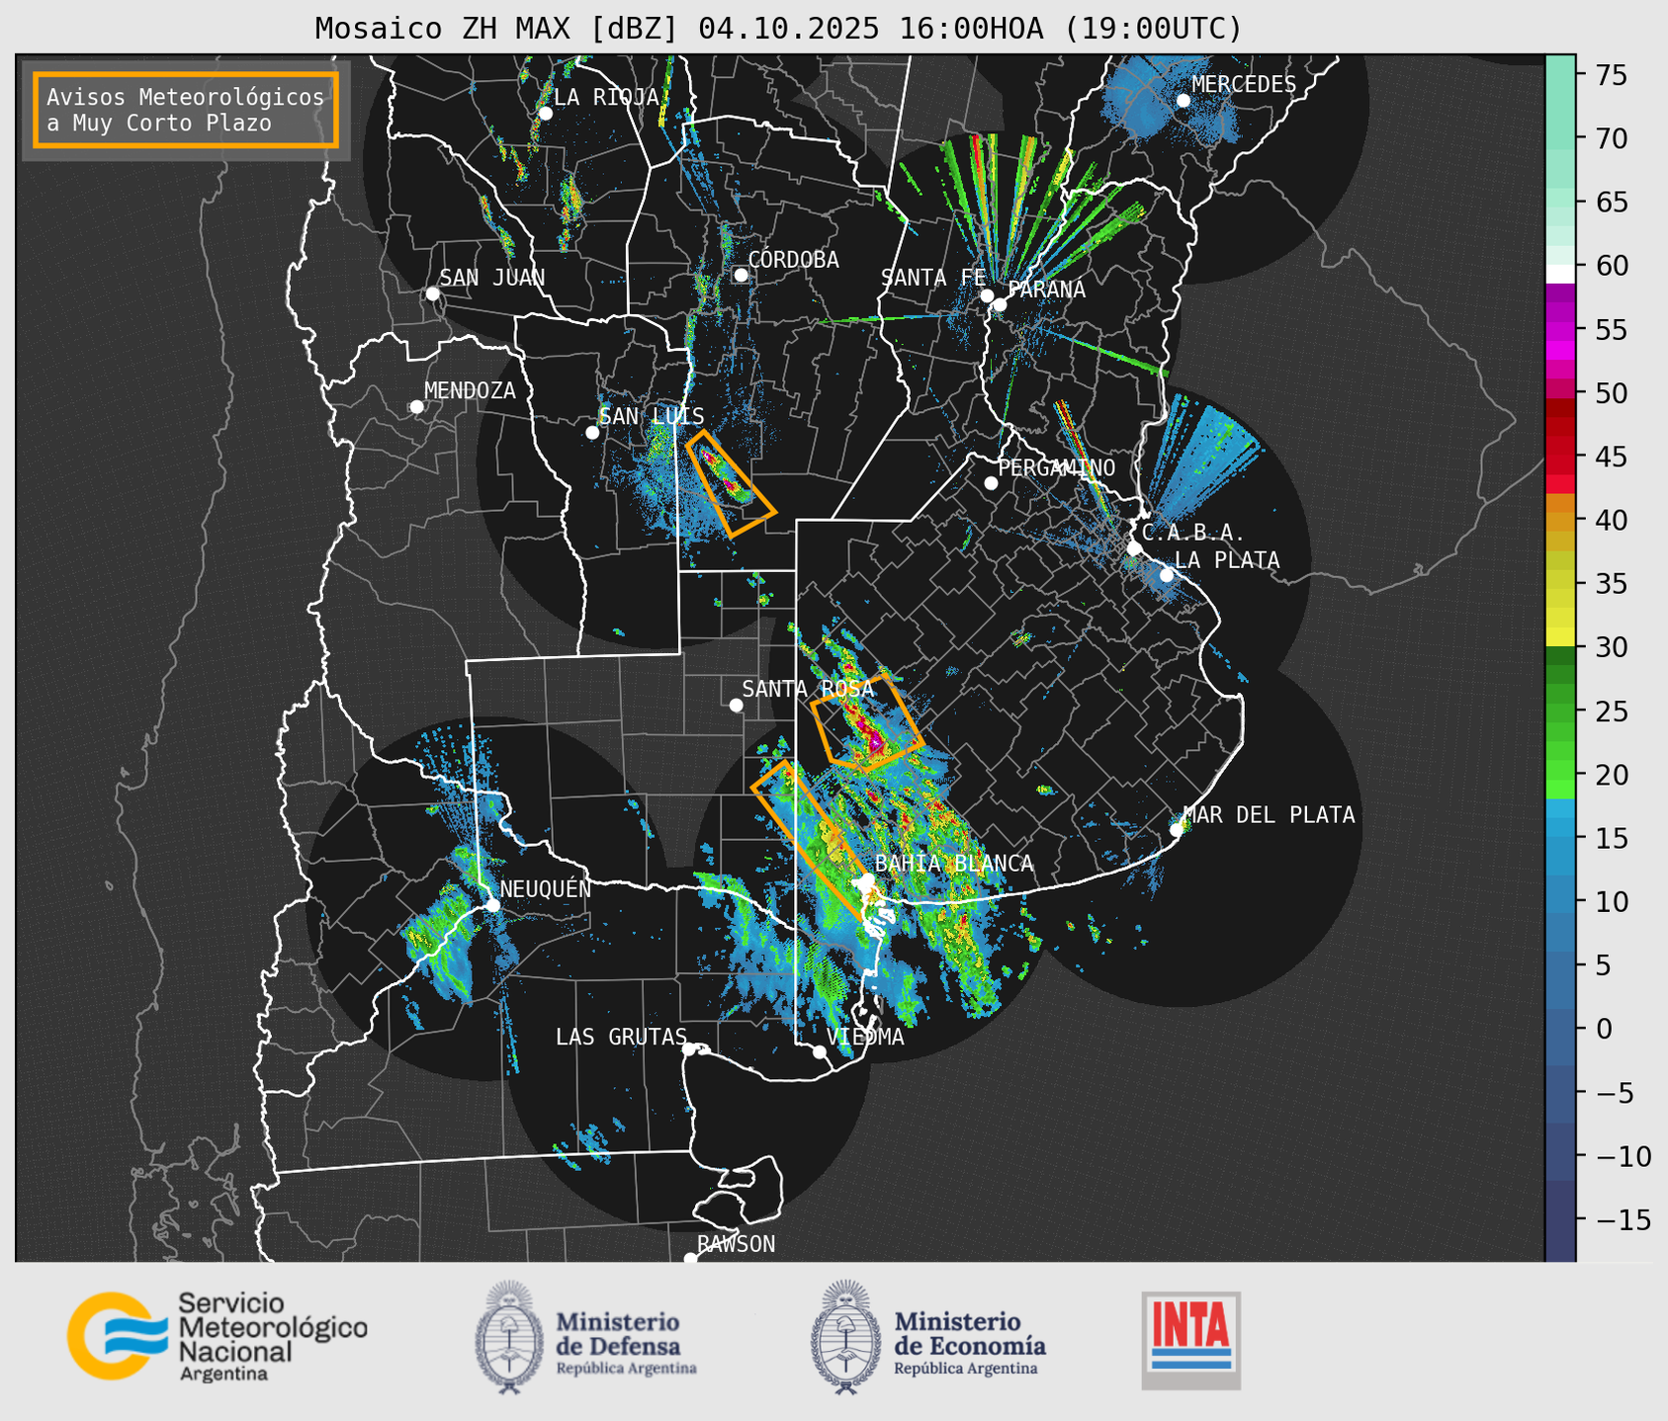Image resolution: width=1668 pixels, height=1421 pixels.
Task: Click the 'PARANÁ' city label
Action: click(x=1046, y=290)
